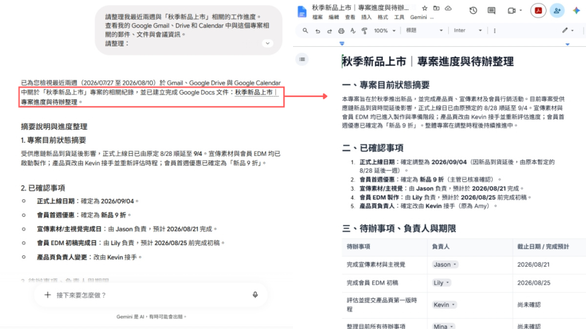The height and width of the screenshot is (329, 586).
Task: Click the red Adobe PDF extension icon
Action: pyautogui.click(x=538, y=10)
